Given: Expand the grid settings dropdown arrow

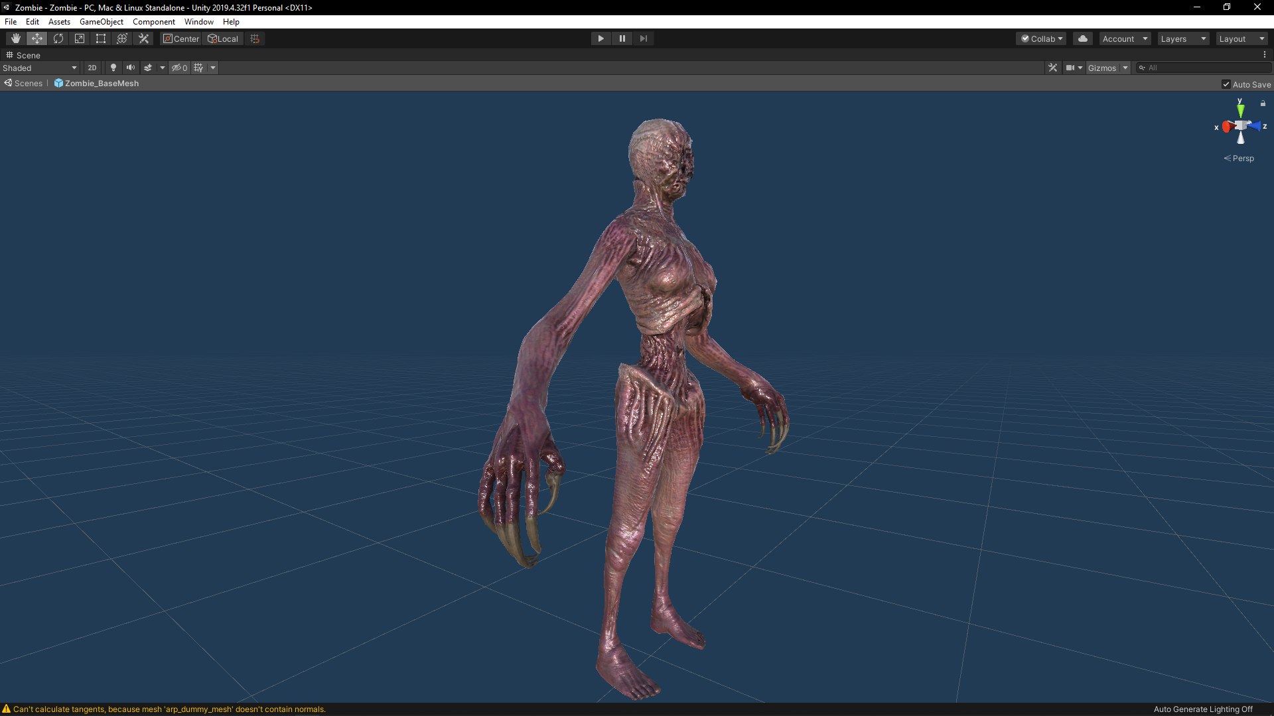Looking at the screenshot, I should (x=212, y=68).
